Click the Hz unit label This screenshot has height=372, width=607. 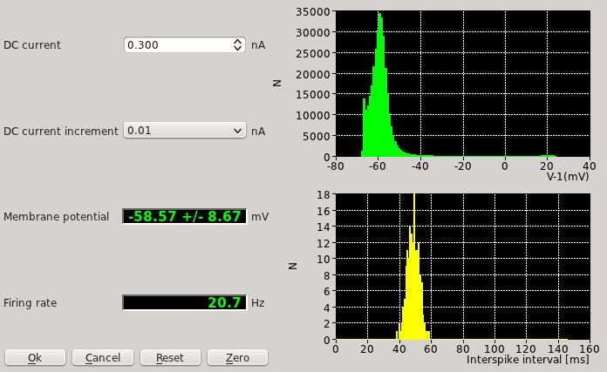coord(258,303)
